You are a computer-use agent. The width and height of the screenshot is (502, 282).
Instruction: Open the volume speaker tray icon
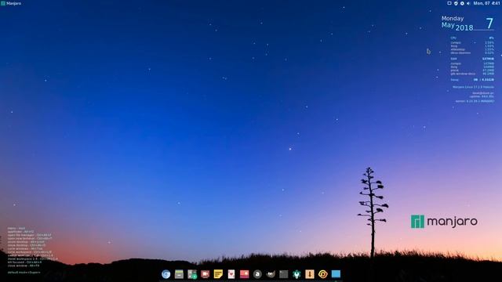[468, 3]
